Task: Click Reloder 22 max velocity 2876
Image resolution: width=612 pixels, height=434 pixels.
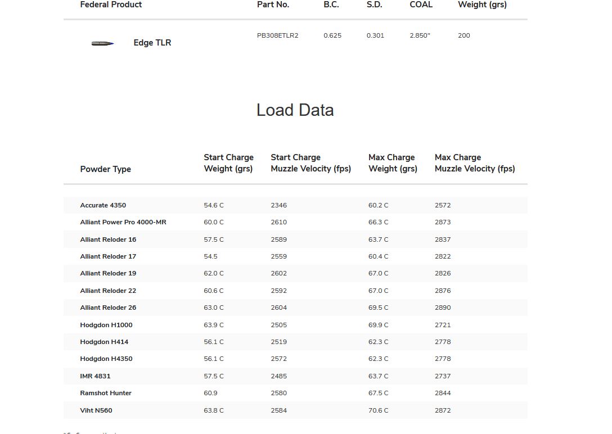Action: pyautogui.click(x=443, y=291)
